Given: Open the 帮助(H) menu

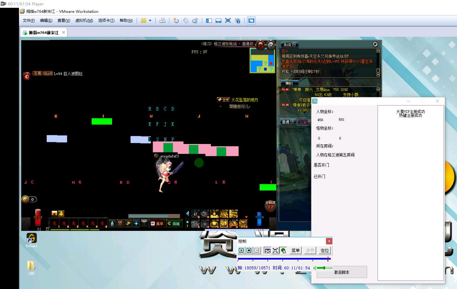Looking at the screenshot, I should coord(126,21).
